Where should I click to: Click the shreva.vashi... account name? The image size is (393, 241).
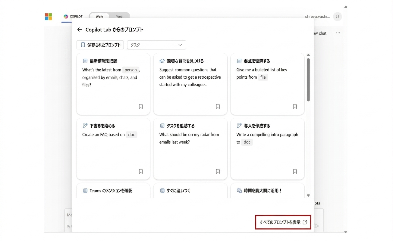click(x=317, y=17)
